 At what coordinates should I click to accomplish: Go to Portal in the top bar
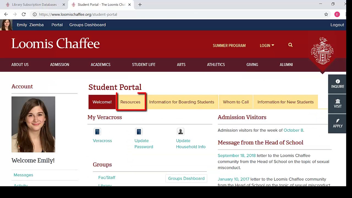click(57, 25)
